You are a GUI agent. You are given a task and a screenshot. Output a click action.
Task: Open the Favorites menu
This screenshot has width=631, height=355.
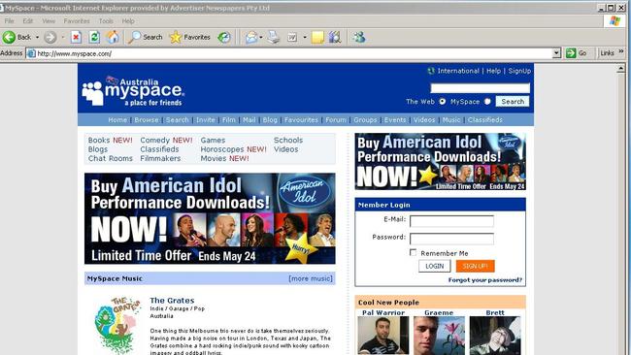coord(77,21)
